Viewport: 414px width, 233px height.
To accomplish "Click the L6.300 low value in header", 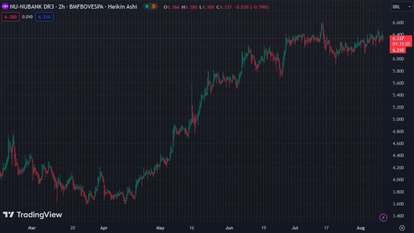I will point(207,7).
